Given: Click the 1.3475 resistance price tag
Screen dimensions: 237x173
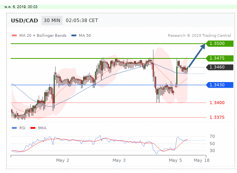Looking at the screenshot, I should pos(220,58).
